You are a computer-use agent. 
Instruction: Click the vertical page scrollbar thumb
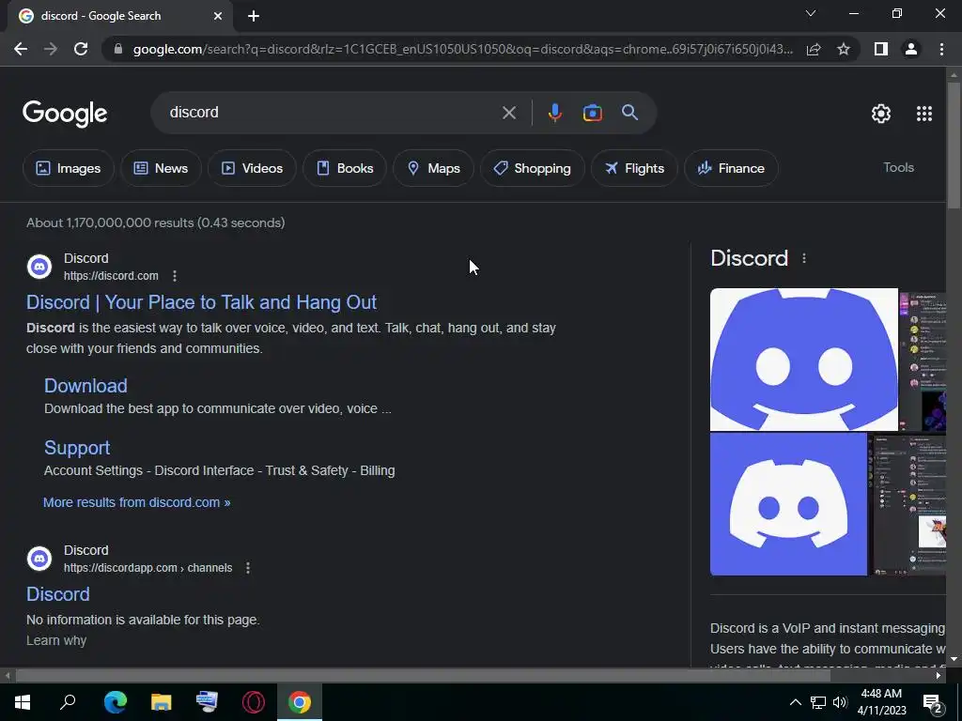coord(954,145)
